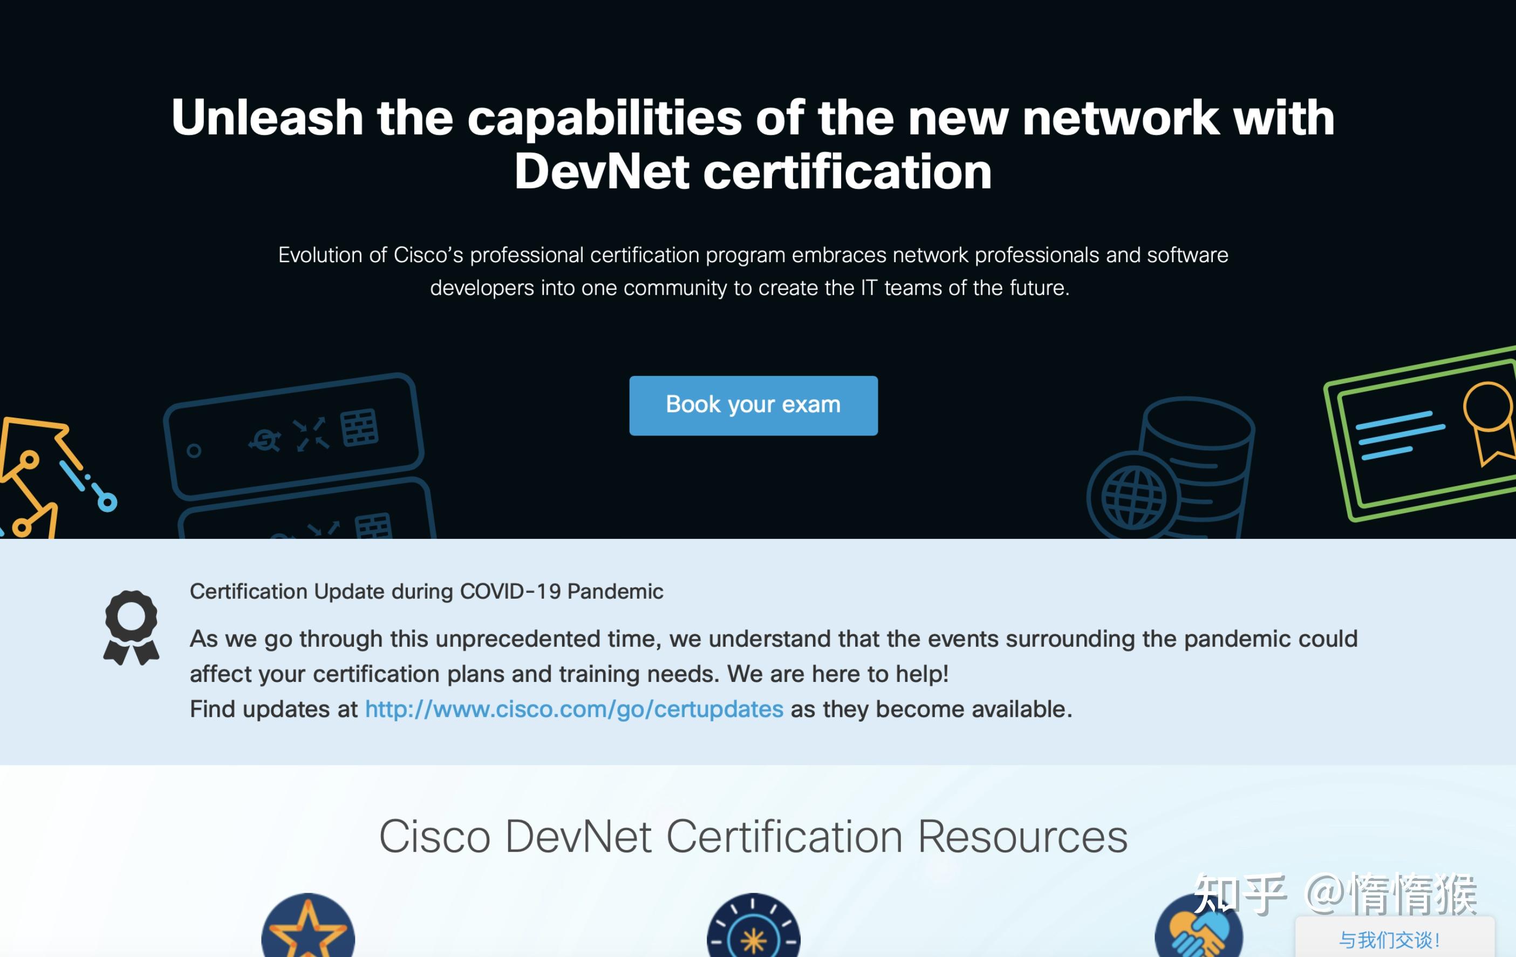Open the cisco.com/go/certupdates hyperlink
Screen dimensions: 1516x957
click(573, 708)
